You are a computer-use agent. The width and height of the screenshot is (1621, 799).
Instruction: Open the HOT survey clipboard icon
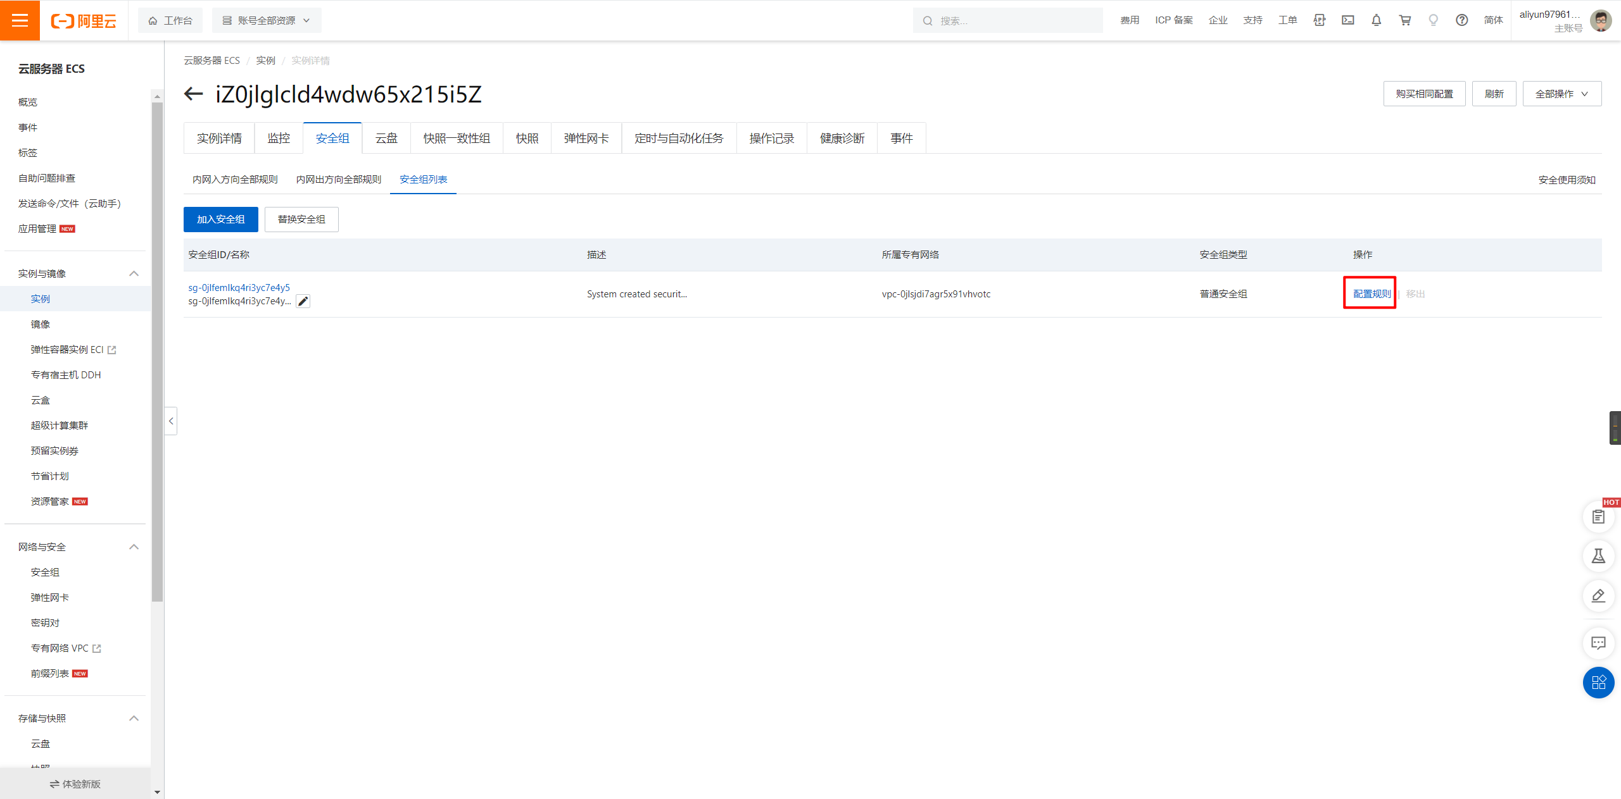click(x=1599, y=517)
